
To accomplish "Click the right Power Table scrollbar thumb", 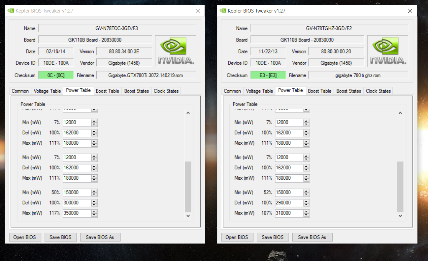I will [x=400, y=187].
